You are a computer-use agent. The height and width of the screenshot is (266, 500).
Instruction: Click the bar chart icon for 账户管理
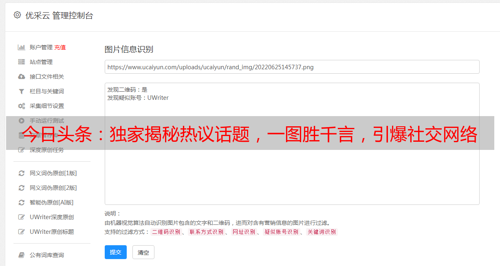pyautogui.click(x=22, y=47)
